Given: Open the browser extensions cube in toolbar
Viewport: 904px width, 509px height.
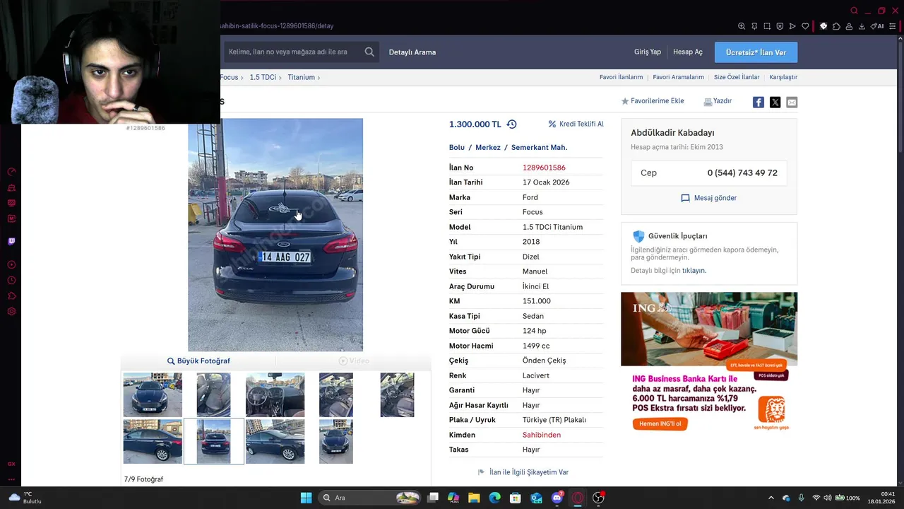Looking at the screenshot, I should click(836, 26).
